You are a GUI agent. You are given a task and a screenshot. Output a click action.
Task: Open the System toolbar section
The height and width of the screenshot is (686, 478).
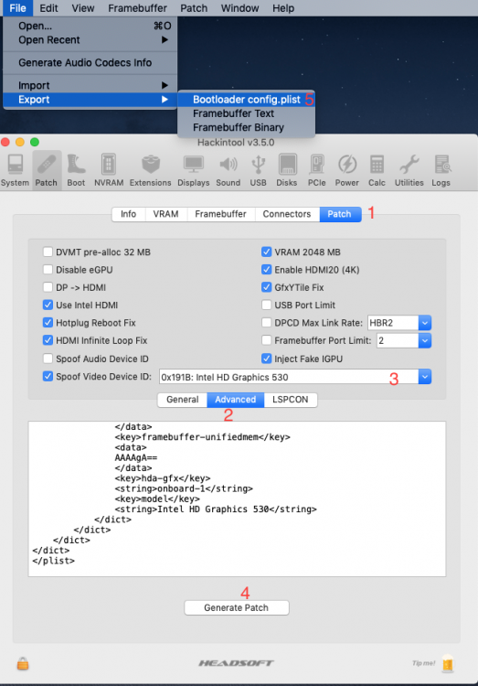pos(15,171)
